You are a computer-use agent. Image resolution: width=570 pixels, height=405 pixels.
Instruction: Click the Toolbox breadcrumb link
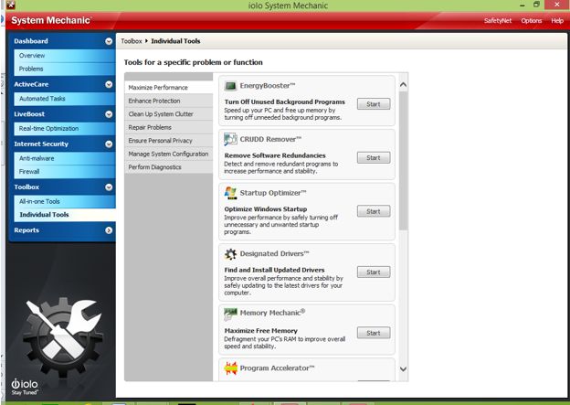pyautogui.click(x=132, y=41)
